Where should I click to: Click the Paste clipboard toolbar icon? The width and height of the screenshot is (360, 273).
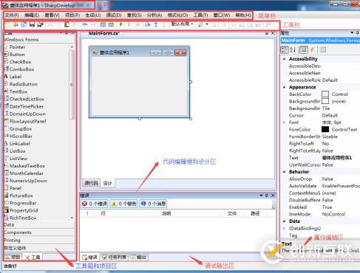[67, 24]
